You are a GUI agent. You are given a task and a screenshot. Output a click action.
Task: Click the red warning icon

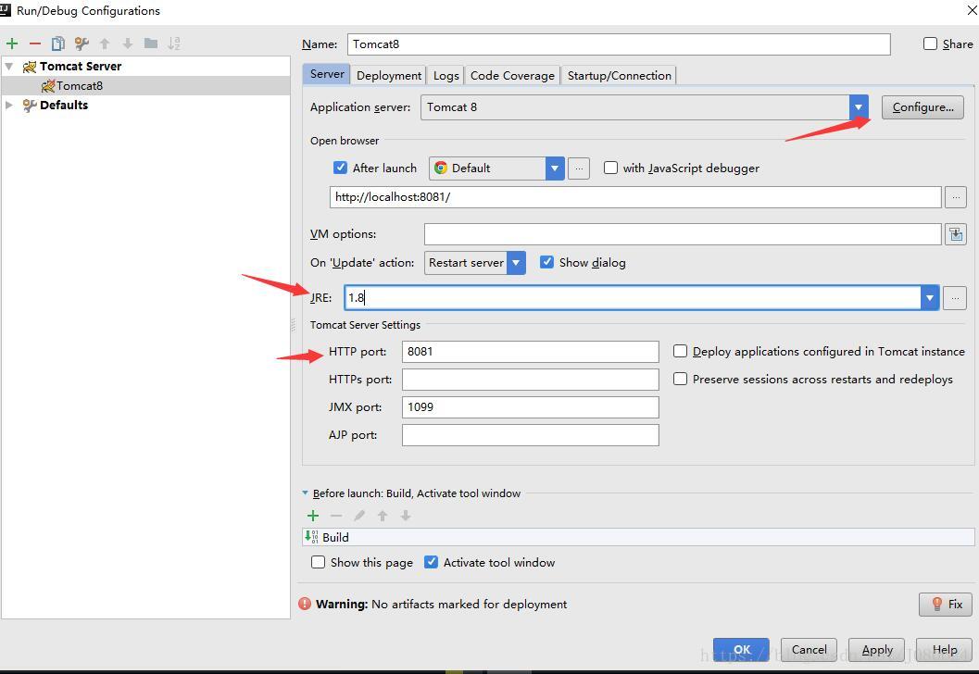pos(305,604)
